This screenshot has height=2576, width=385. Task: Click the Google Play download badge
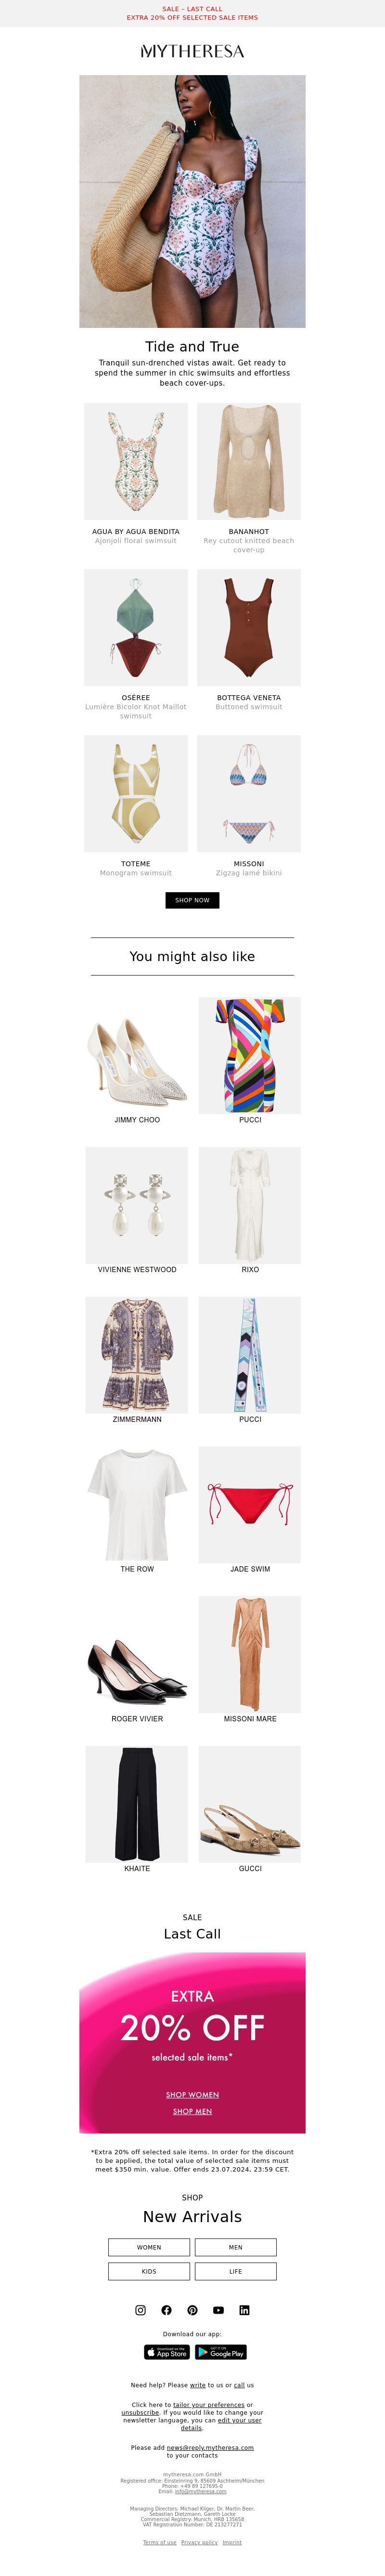[x=221, y=2352]
